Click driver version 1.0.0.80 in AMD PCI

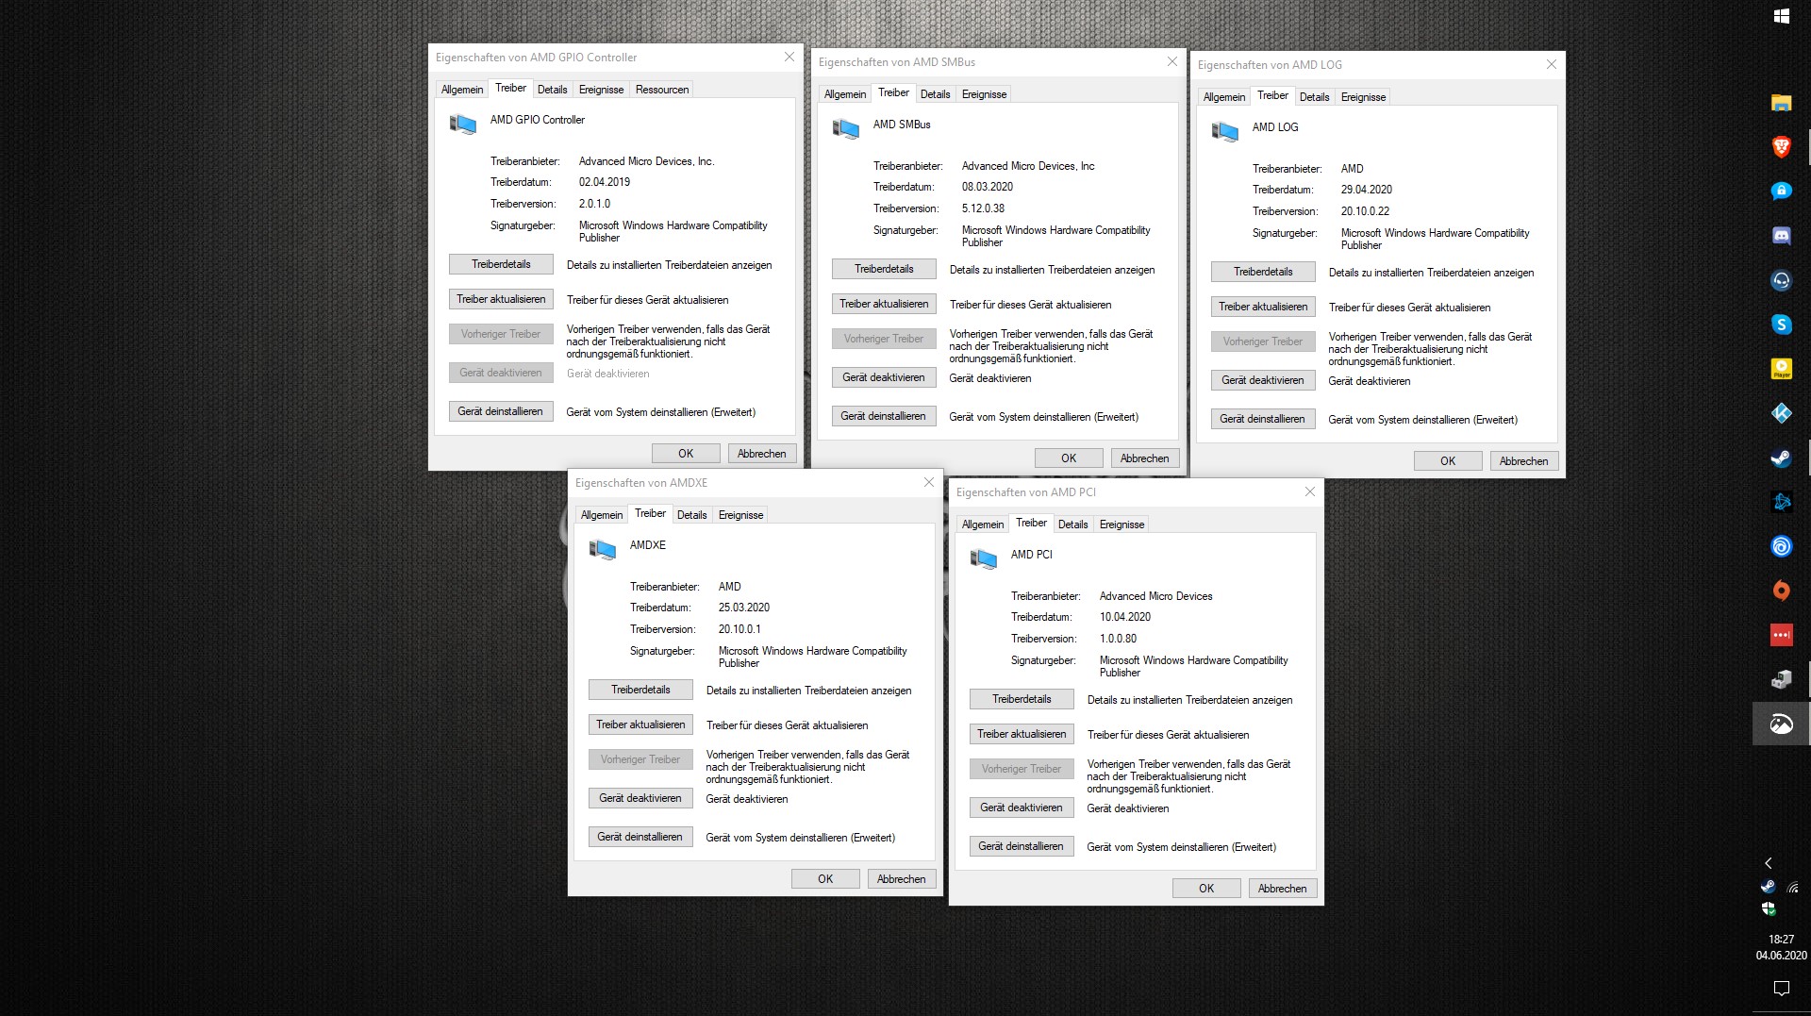click(1118, 639)
